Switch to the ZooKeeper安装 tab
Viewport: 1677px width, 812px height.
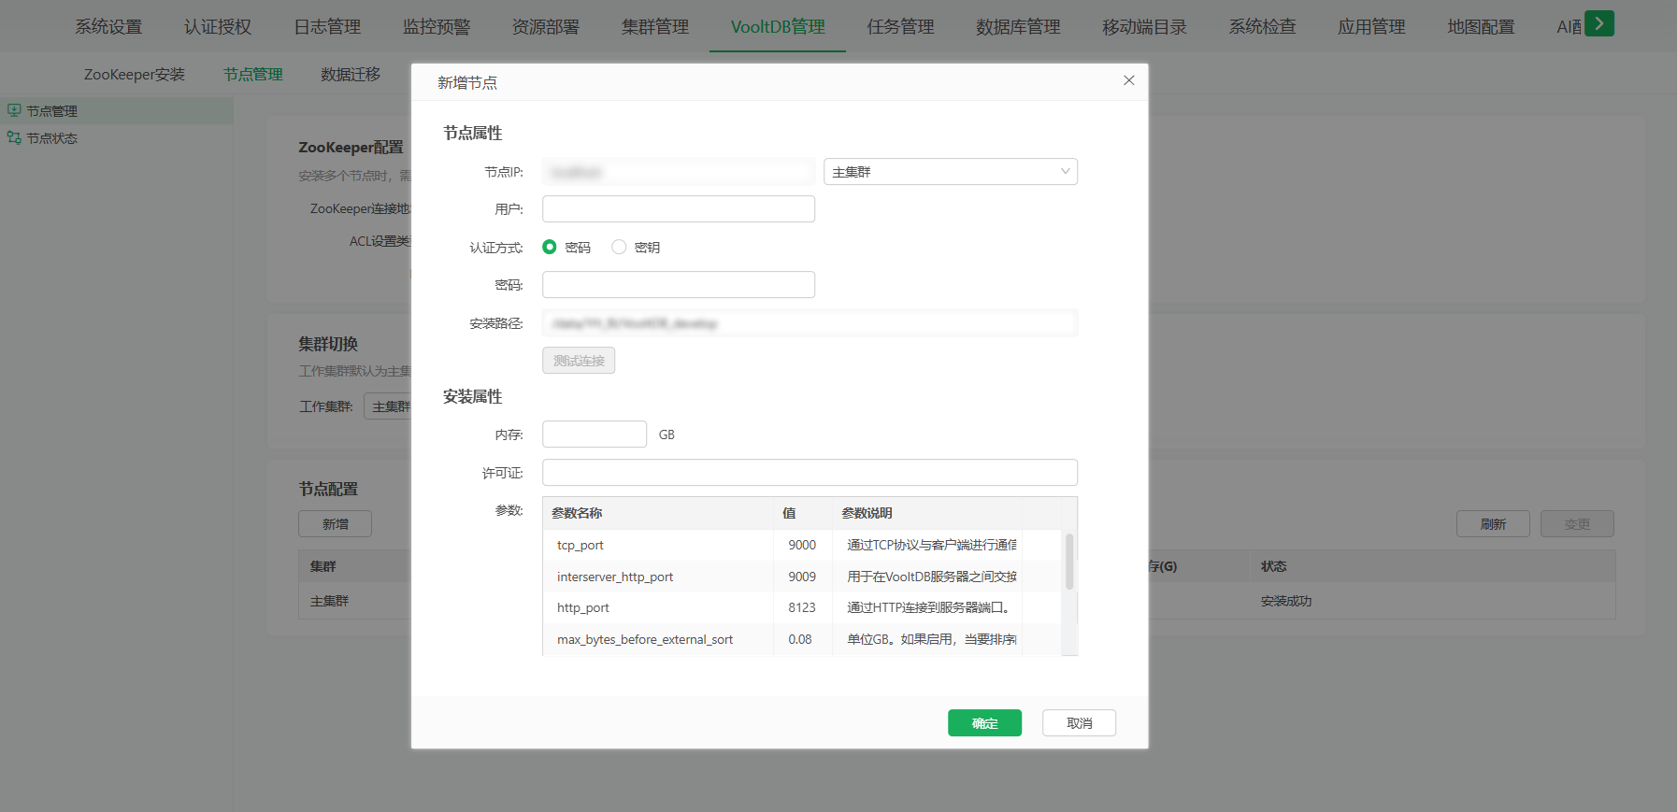pyautogui.click(x=135, y=74)
